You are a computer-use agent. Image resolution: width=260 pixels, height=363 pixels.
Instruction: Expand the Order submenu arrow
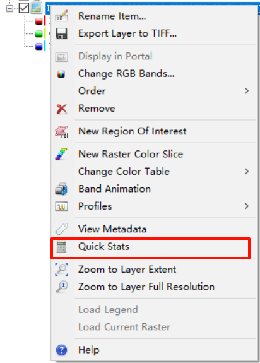[247, 91]
